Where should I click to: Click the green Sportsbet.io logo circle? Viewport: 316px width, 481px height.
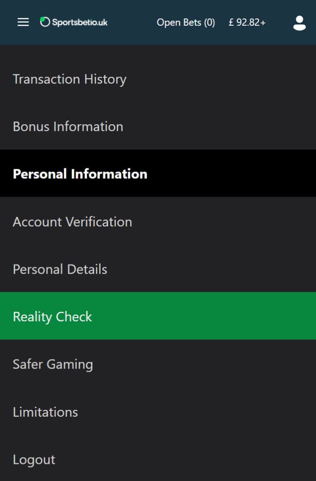coord(45,22)
